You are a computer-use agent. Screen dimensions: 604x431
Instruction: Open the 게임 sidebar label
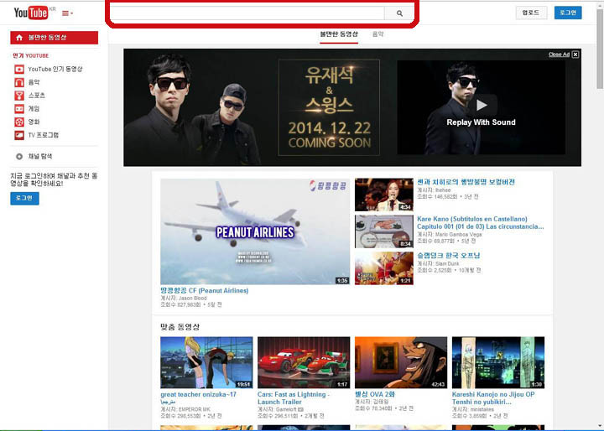tap(34, 109)
